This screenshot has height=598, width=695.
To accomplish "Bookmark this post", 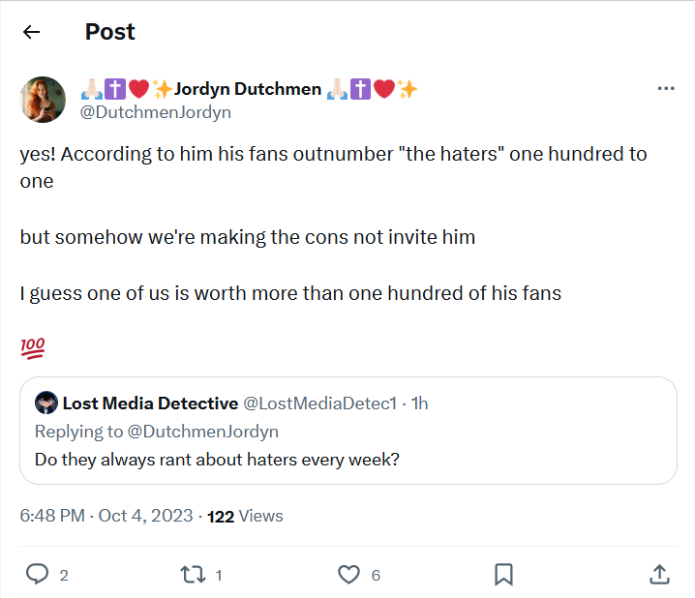I will (503, 575).
